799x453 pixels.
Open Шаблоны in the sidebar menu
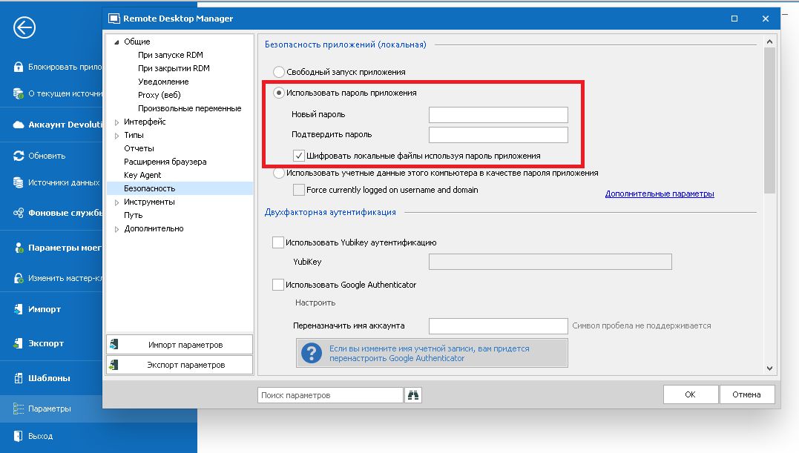(49, 378)
